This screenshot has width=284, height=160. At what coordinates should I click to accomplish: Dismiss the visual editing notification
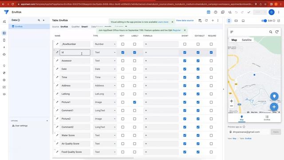pyautogui.click(x=173, y=22)
